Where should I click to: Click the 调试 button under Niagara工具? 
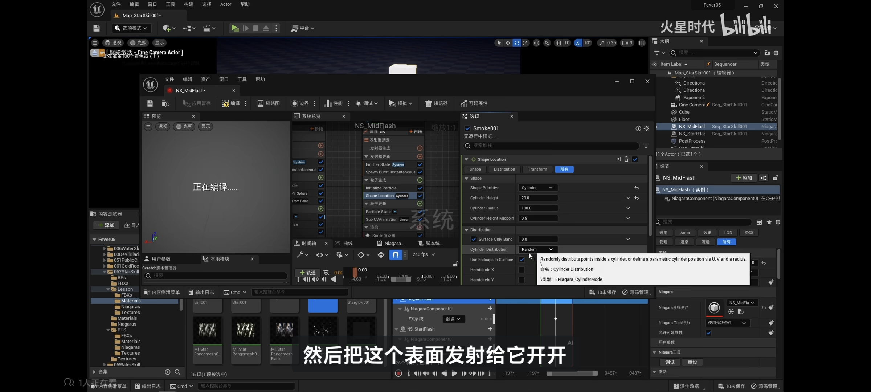tap(670, 362)
